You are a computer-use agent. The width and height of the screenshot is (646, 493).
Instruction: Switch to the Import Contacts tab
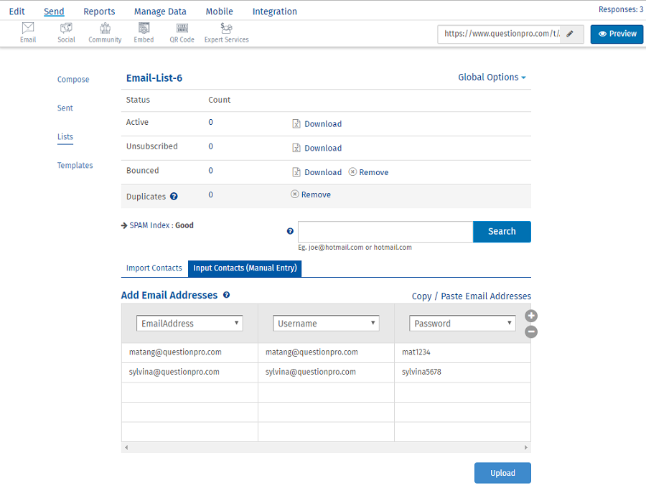click(154, 268)
